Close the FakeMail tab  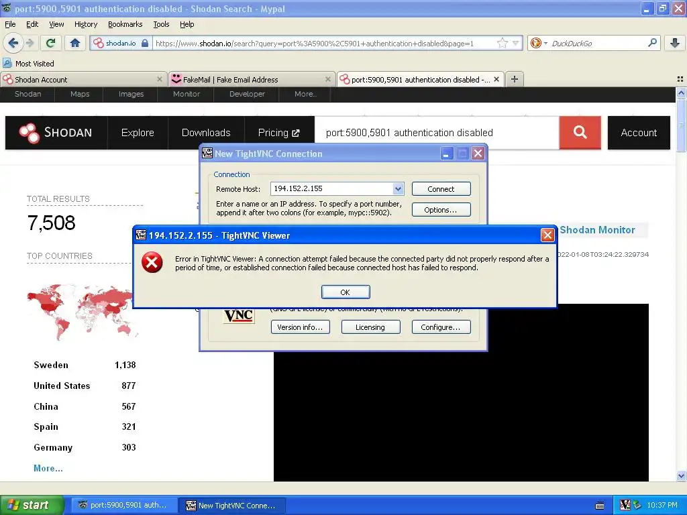pos(327,79)
